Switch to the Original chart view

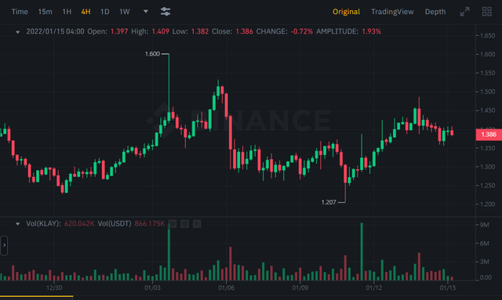coord(346,12)
